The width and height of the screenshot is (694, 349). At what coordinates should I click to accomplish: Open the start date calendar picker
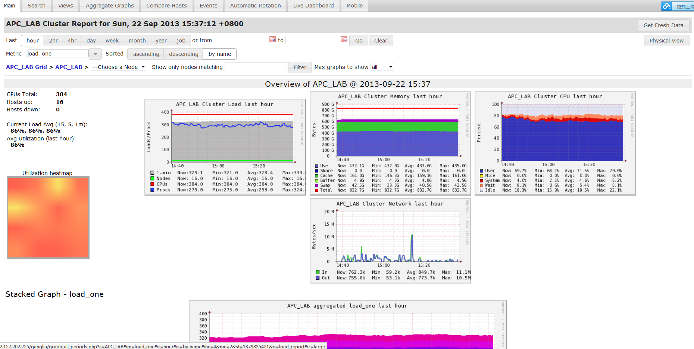(272, 39)
